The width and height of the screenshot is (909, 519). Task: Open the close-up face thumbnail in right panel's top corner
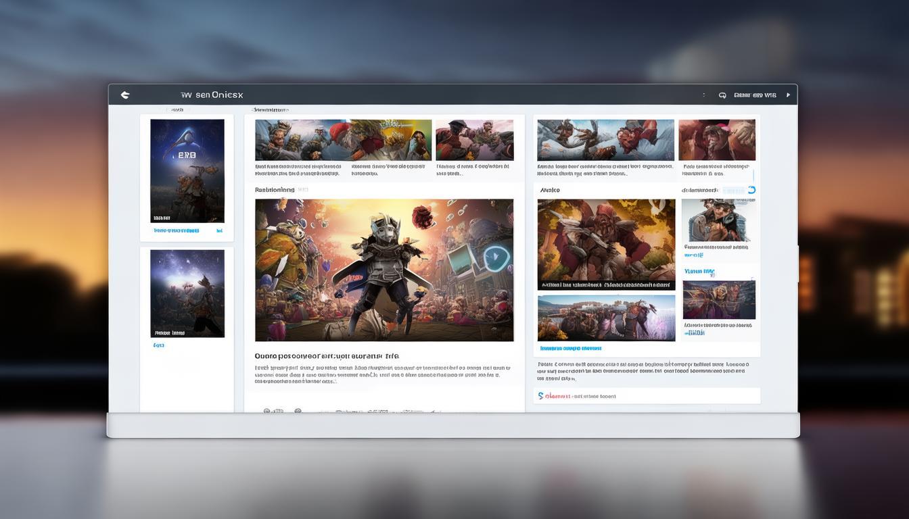pos(717,140)
